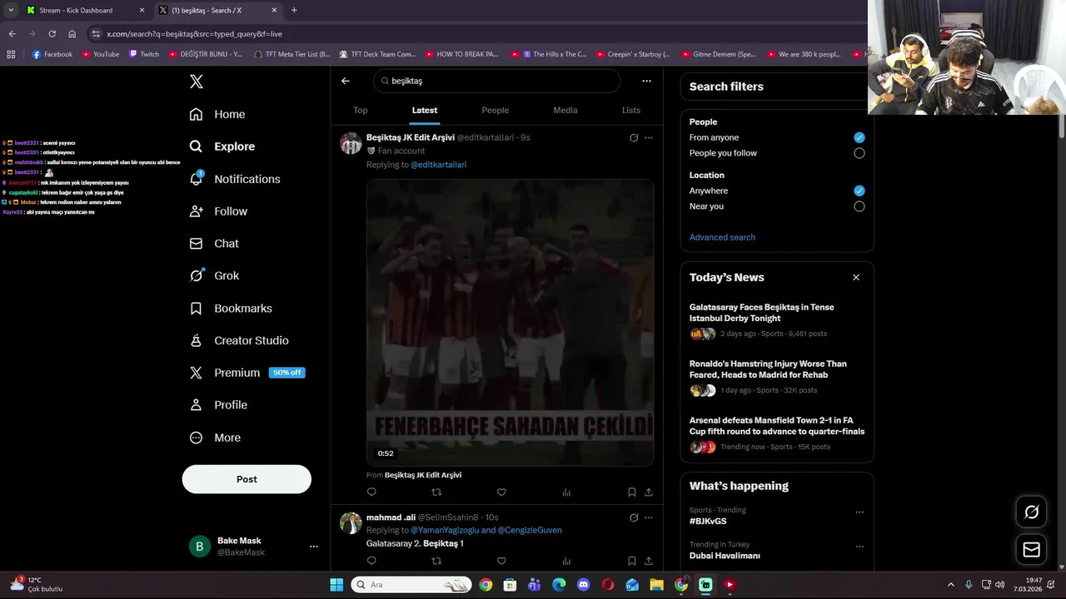Open Creator Studio in the sidebar
This screenshot has height=599, width=1066.
[239, 340]
